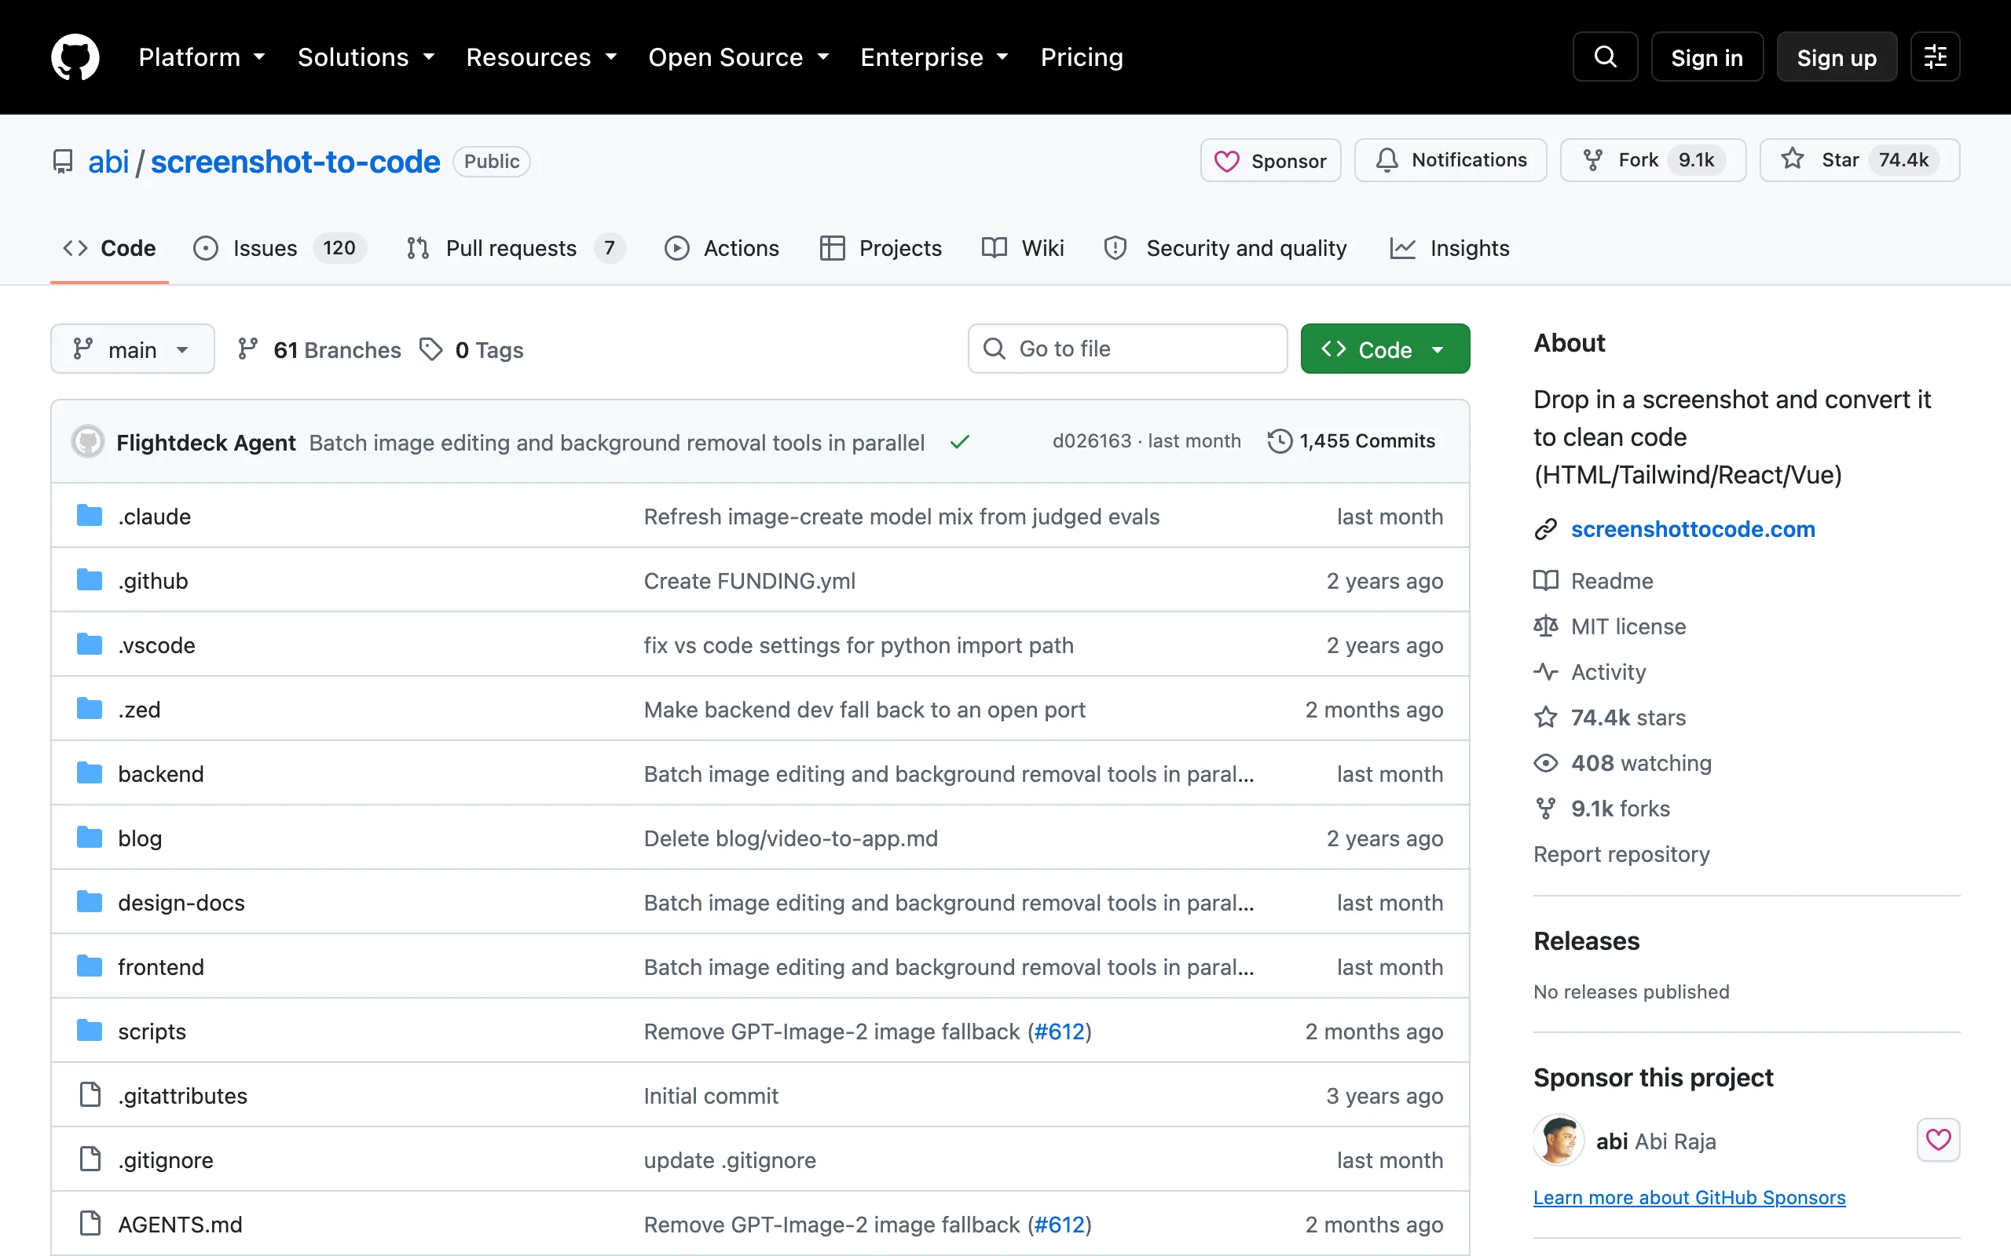Open the Releases heading link
Screen dimensions: 2011x1256
(1586, 941)
